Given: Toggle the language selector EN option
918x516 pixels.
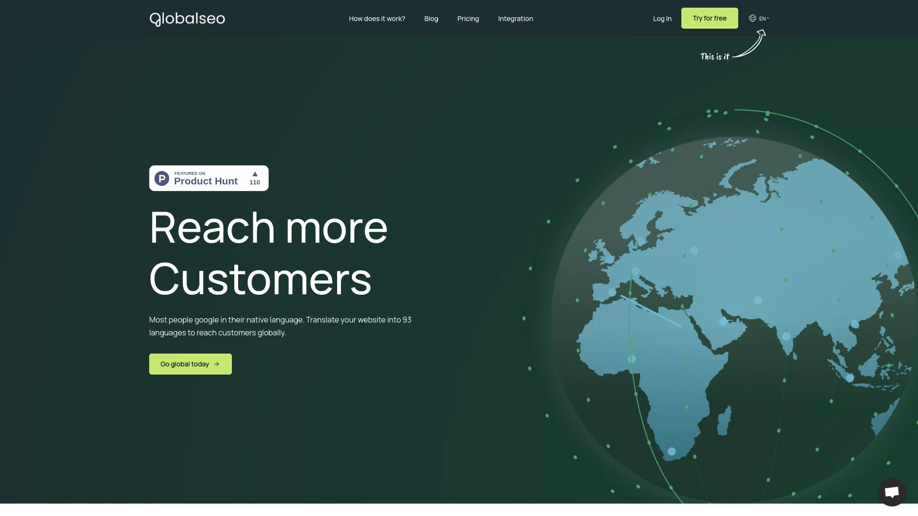Looking at the screenshot, I should (x=758, y=18).
